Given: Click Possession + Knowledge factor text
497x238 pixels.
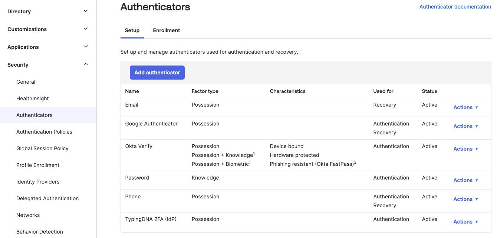Looking at the screenshot, I should coord(223,155).
